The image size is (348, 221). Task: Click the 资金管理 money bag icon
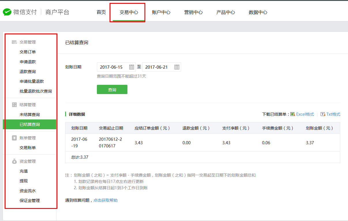(x=14, y=161)
